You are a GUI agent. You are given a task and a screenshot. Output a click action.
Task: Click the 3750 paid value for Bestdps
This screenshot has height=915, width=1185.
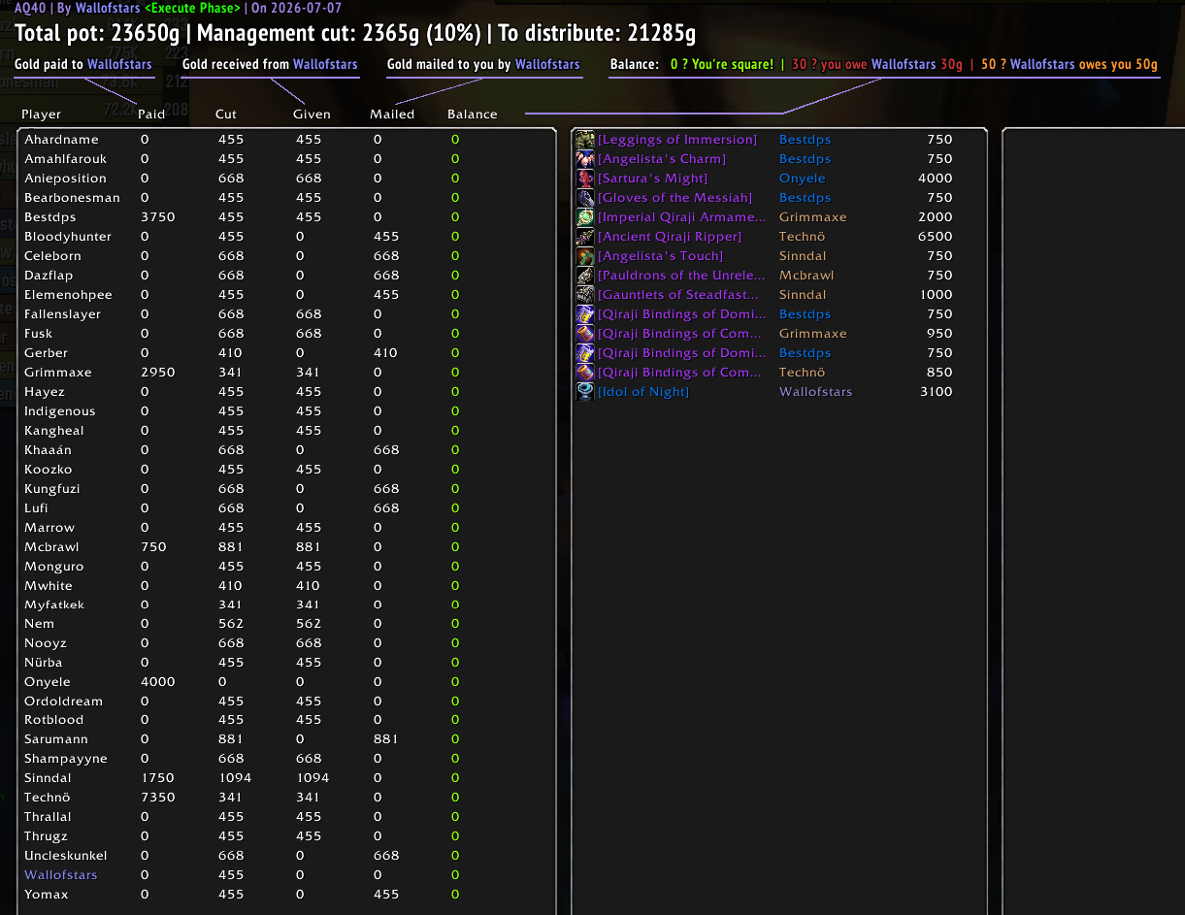pyautogui.click(x=158, y=217)
